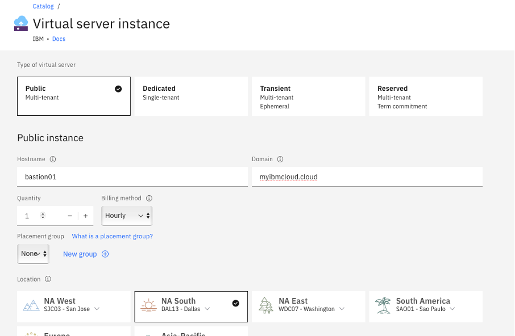
Task: Select the Reserved term commitment server type
Action: tap(426, 96)
